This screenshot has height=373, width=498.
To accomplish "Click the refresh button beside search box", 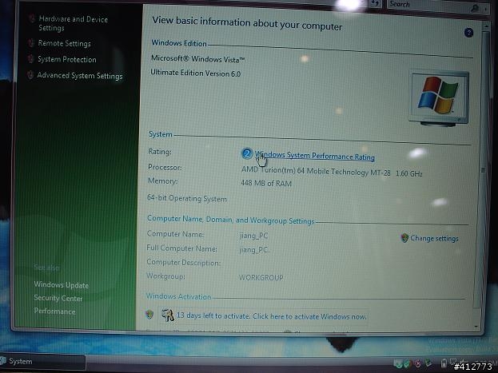I will (x=375, y=3).
